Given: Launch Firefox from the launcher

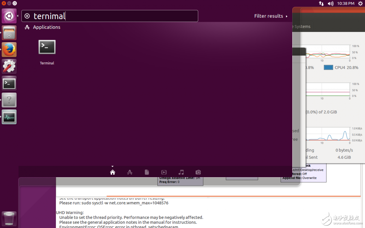Looking at the screenshot, I should (x=9, y=50).
